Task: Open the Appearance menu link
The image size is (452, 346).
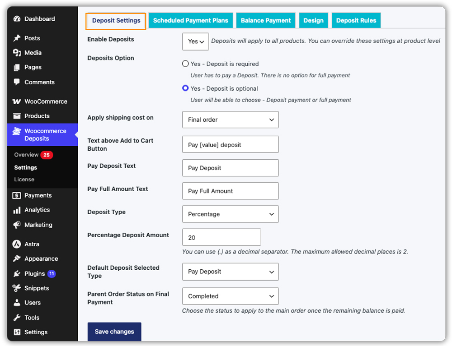Action: coord(41,258)
